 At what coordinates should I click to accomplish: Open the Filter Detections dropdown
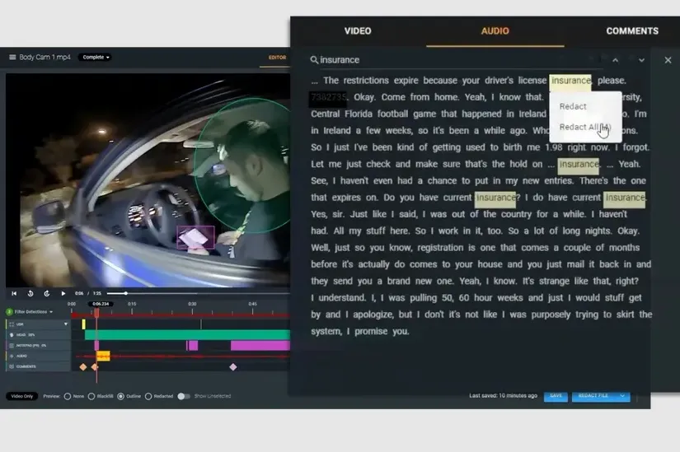tap(34, 311)
